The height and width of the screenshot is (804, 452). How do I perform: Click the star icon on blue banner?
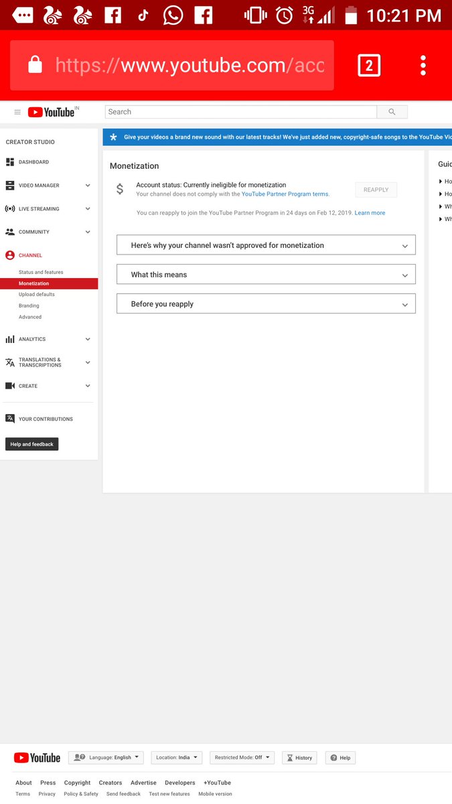(x=113, y=137)
